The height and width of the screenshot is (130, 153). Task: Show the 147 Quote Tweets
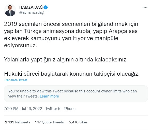[49, 122]
